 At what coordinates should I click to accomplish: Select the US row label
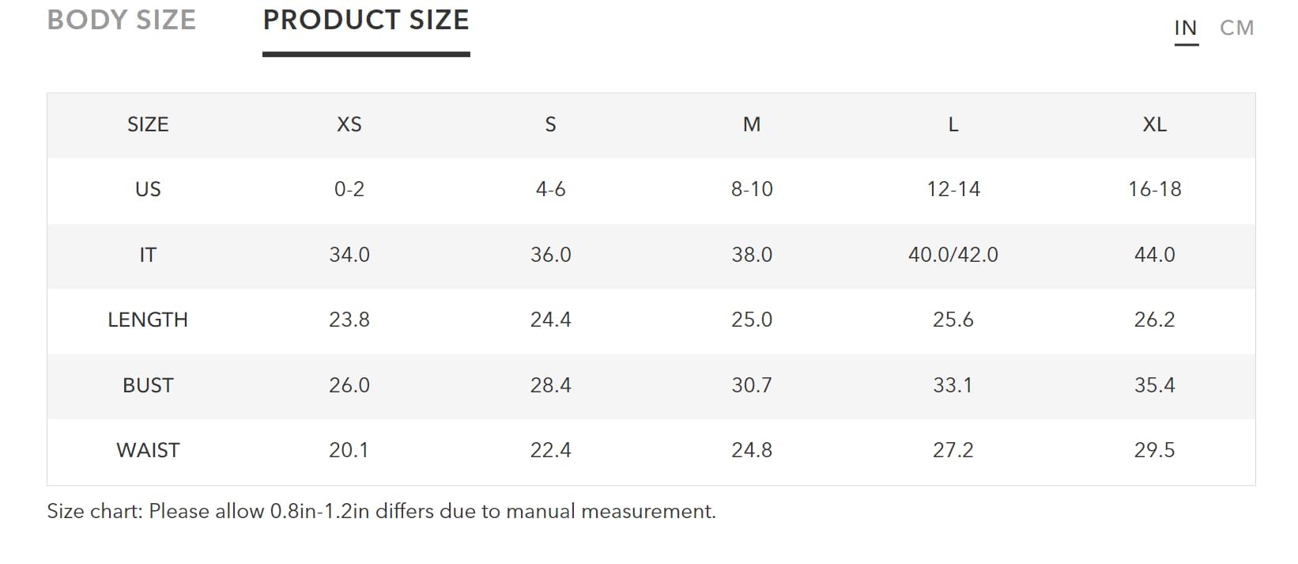point(148,189)
